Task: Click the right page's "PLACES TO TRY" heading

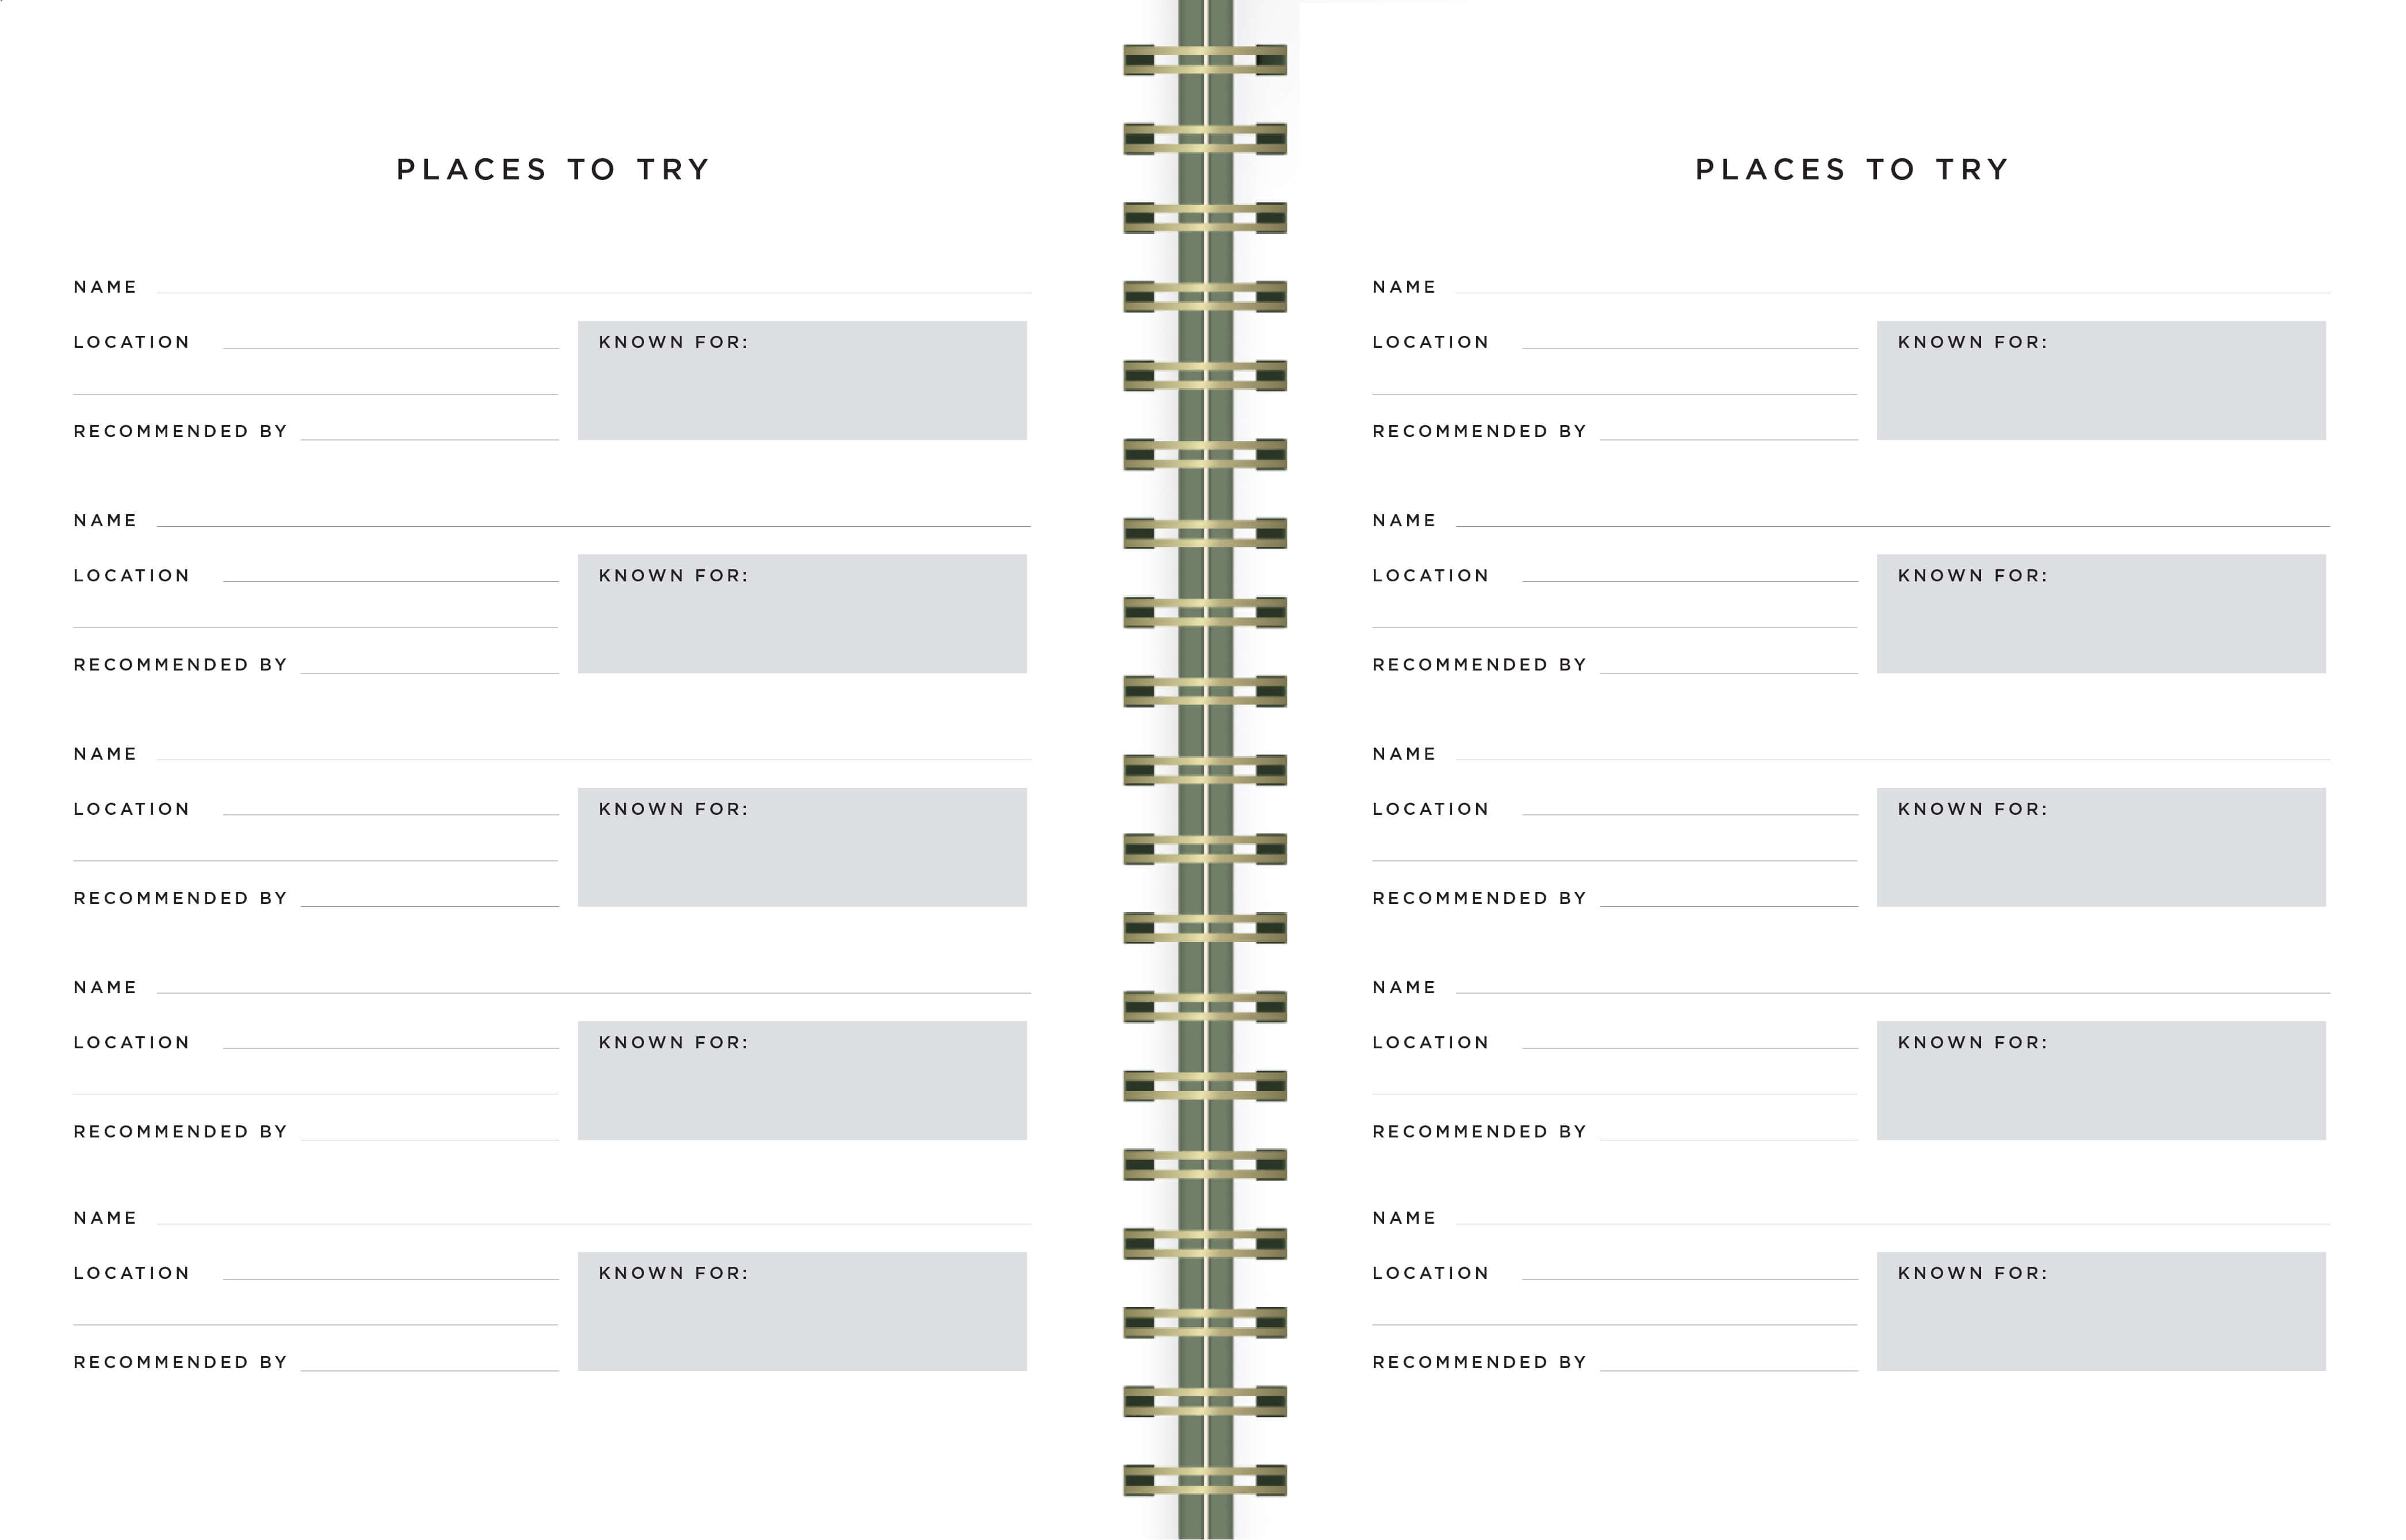Action: (x=1852, y=170)
